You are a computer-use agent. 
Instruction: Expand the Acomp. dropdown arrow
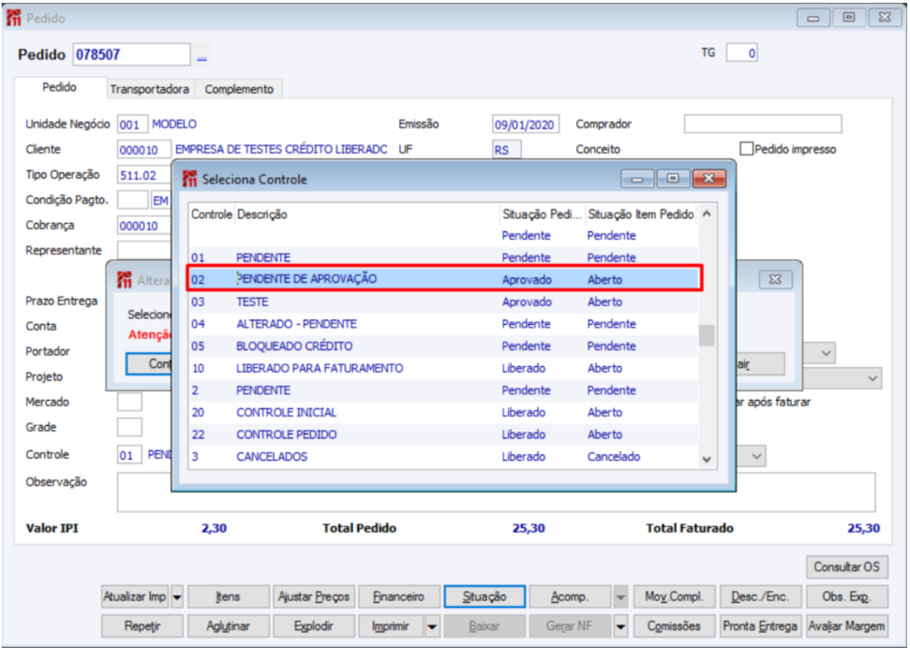pos(621,596)
